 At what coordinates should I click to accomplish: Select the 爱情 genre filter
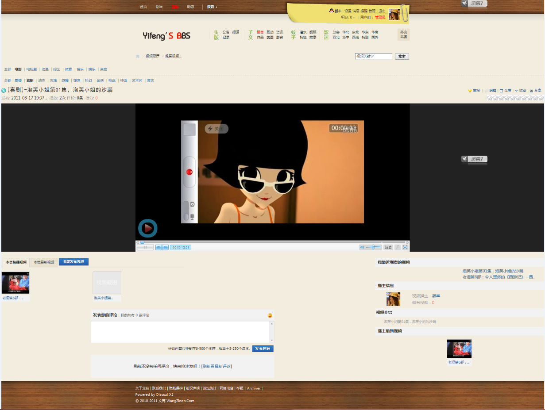[18, 80]
